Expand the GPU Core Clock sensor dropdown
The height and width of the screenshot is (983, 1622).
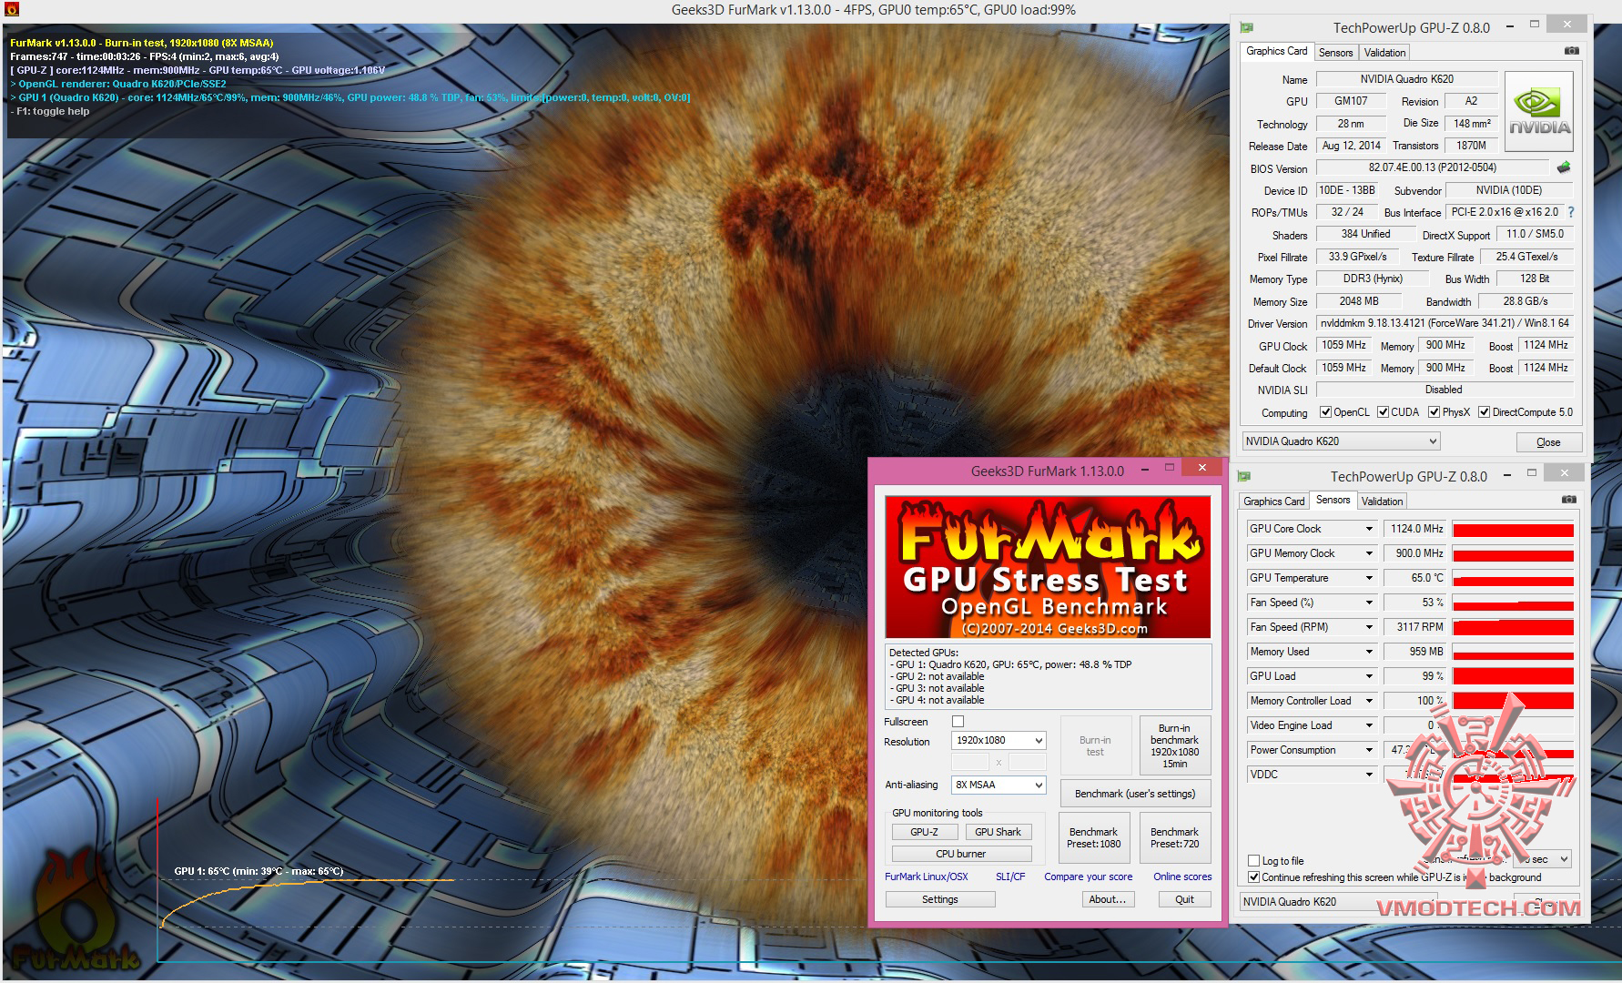point(1368,529)
